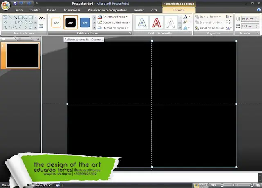Click Enviar al fondo
This screenshot has height=188, width=262.
tap(209, 22)
